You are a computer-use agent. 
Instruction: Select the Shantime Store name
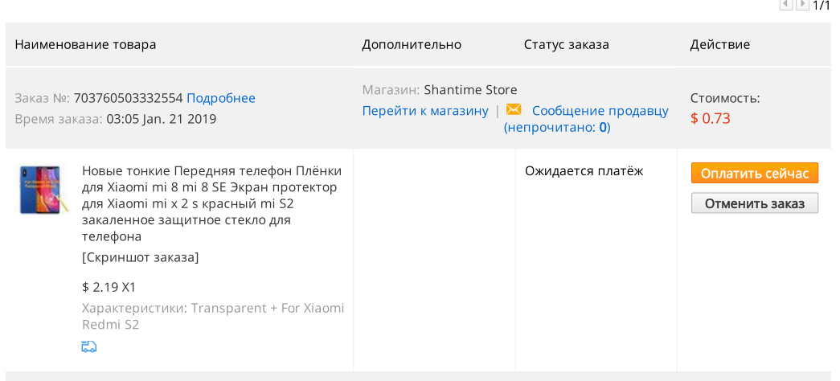tap(470, 90)
